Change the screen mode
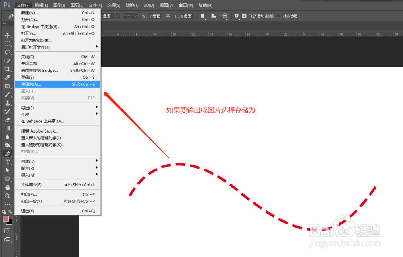This screenshot has width=403, height=257. point(7,239)
